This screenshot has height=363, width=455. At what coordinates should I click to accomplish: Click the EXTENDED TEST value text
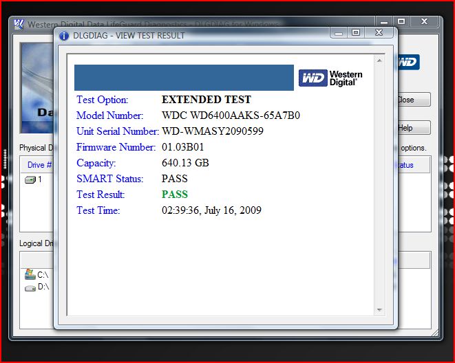[x=207, y=100]
